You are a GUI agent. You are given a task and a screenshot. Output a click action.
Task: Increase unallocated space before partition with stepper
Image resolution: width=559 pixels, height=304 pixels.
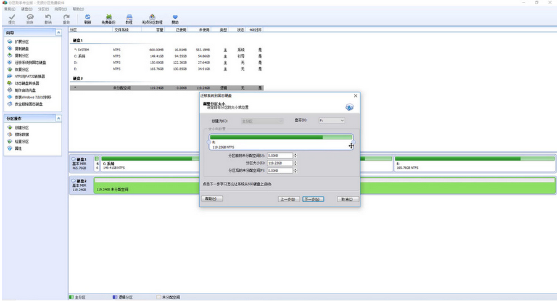point(296,154)
